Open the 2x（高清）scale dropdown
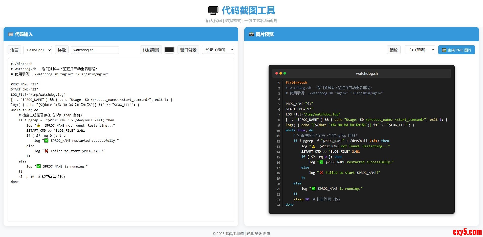Image resolution: width=483 pixels, height=237 pixels. coord(420,50)
